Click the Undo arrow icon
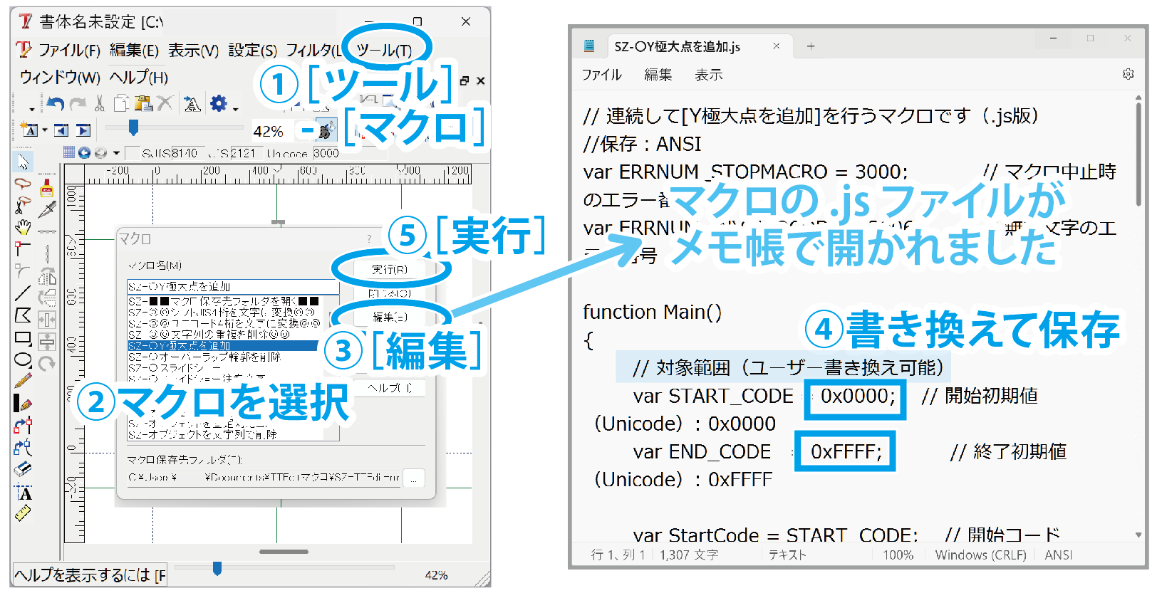The image size is (1162, 593). 55,104
